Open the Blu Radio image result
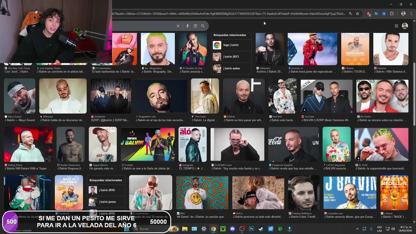The height and width of the screenshot is (234, 416). click(x=382, y=96)
